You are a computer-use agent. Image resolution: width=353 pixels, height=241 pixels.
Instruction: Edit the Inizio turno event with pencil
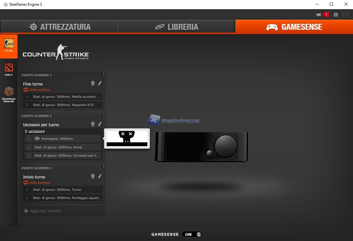pos(100,176)
